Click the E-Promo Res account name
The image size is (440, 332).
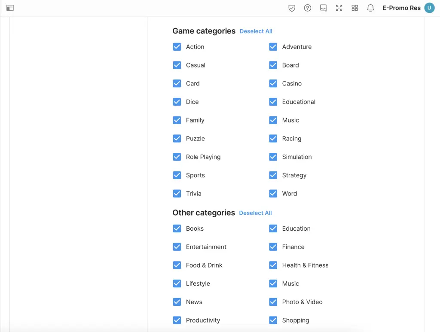click(401, 8)
